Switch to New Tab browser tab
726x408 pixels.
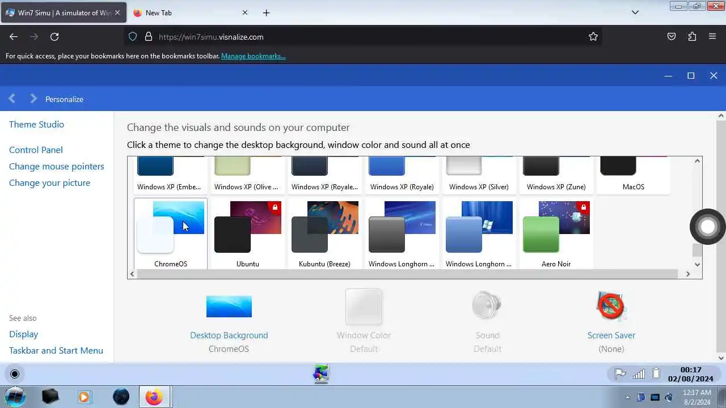pyautogui.click(x=190, y=12)
